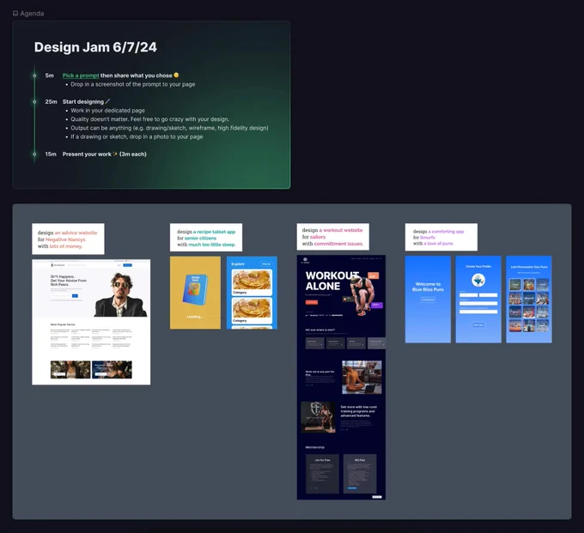The width and height of the screenshot is (584, 533).
Task: Select 'Most Popular Advice' heading
Action: pos(63,324)
